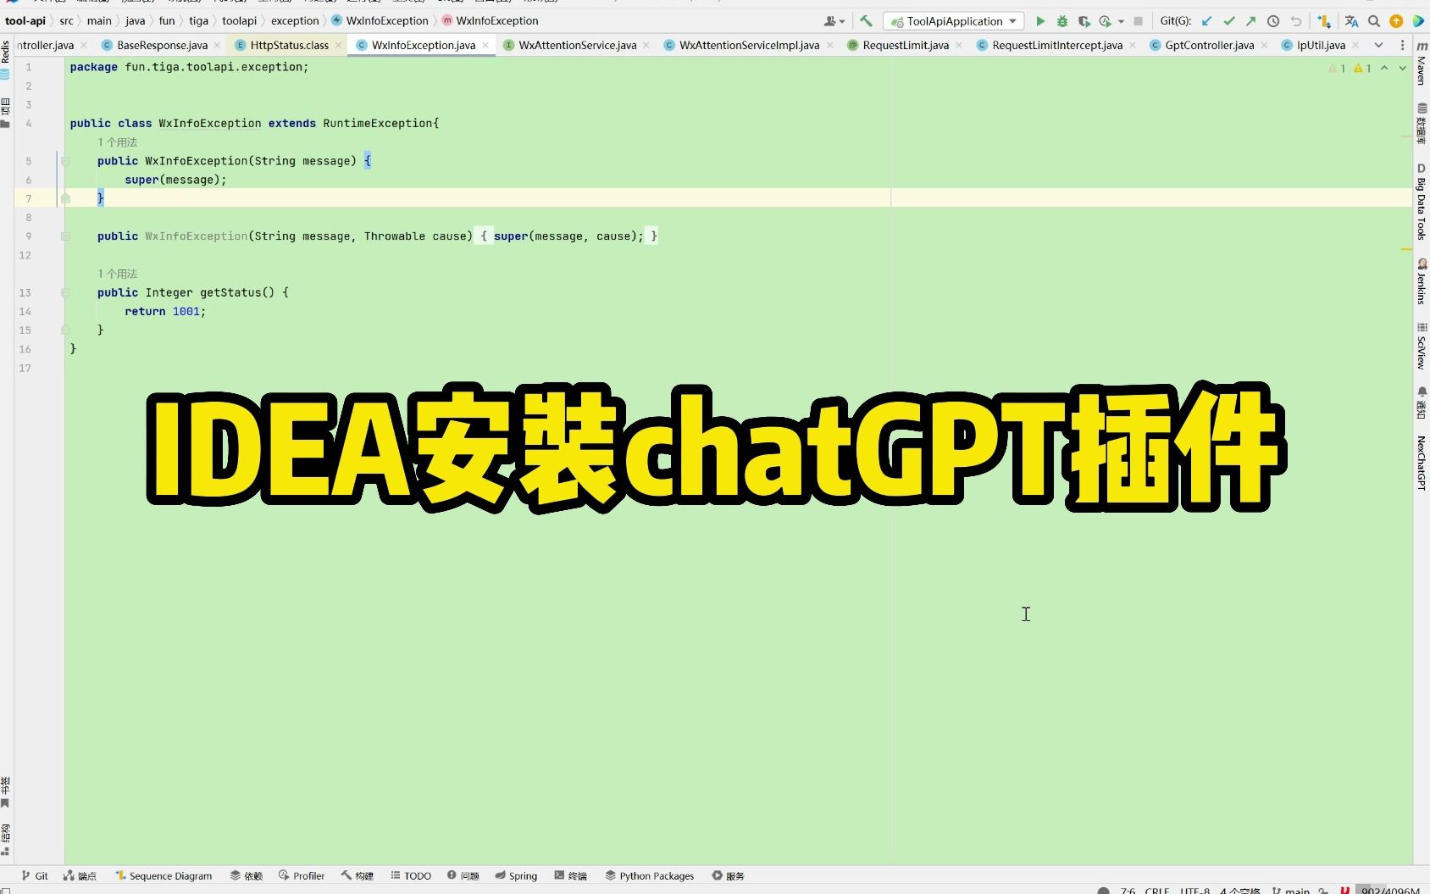The image size is (1430, 894).
Task: Open the Maven tool window
Action: 1422,63
